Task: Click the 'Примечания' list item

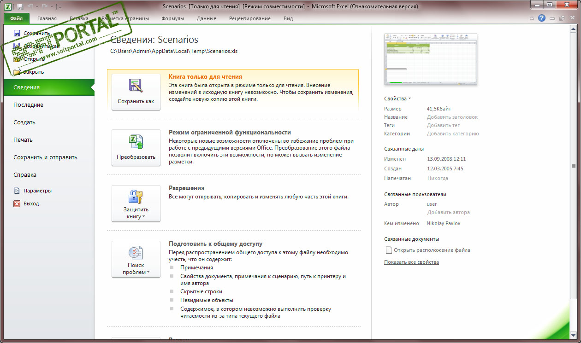Action: pyautogui.click(x=196, y=267)
